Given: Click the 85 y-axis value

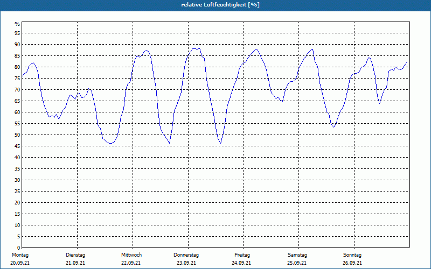Looking at the screenshot, I should (x=17, y=56).
